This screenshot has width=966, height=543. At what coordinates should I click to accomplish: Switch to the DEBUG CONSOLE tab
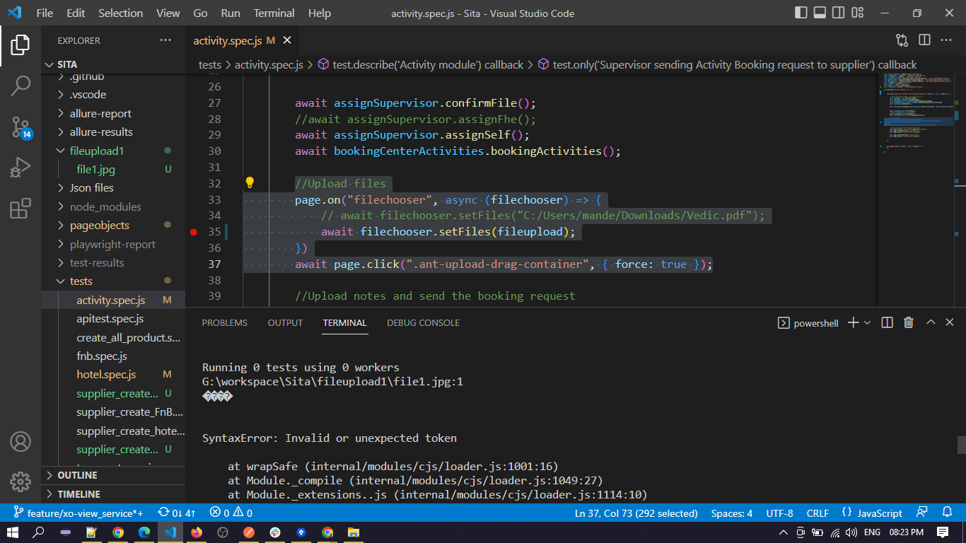(423, 322)
